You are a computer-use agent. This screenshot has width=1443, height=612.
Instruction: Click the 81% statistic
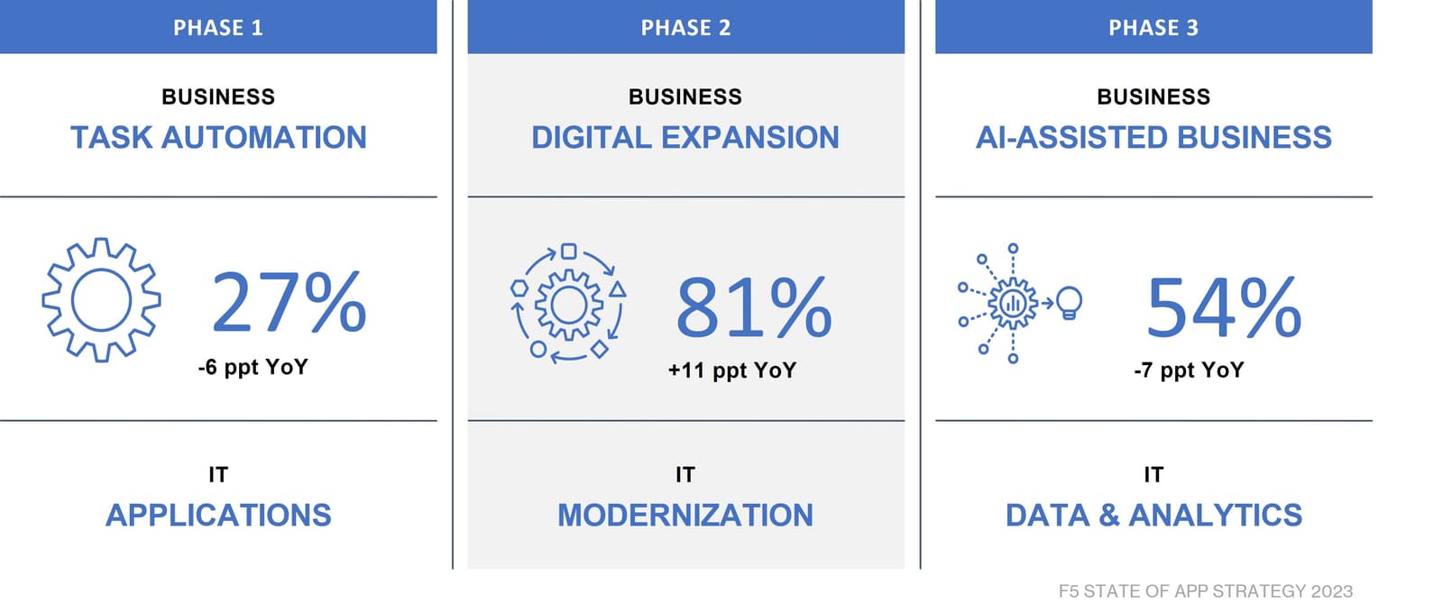pyautogui.click(x=754, y=308)
